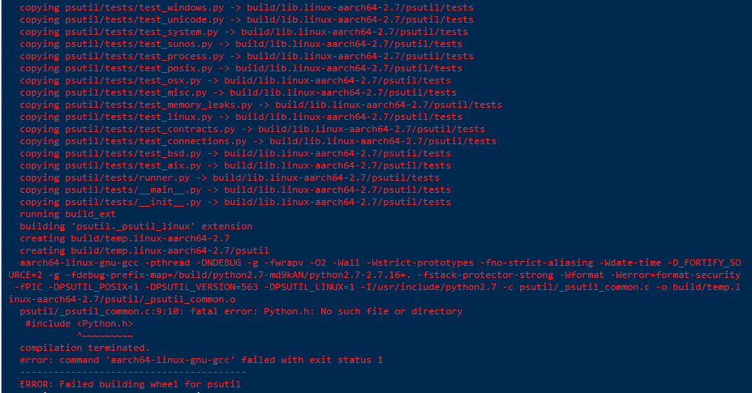Click the line copying test_contracts.py
Image resolution: width=752 pixels, height=393 pixels.
(x=252, y=129)
